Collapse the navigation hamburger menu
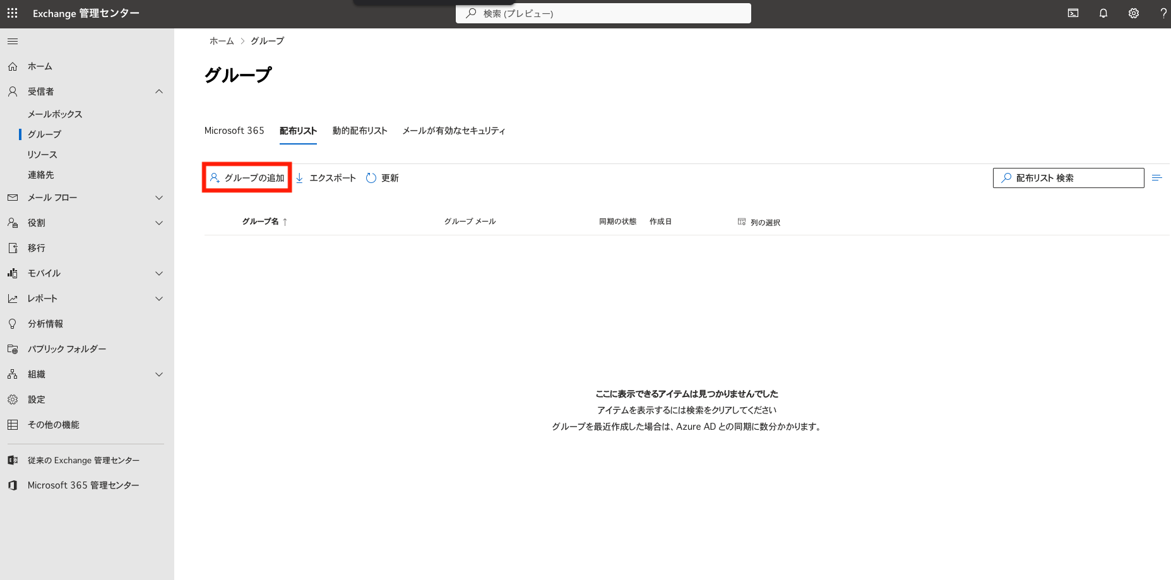 pos(13,42)
